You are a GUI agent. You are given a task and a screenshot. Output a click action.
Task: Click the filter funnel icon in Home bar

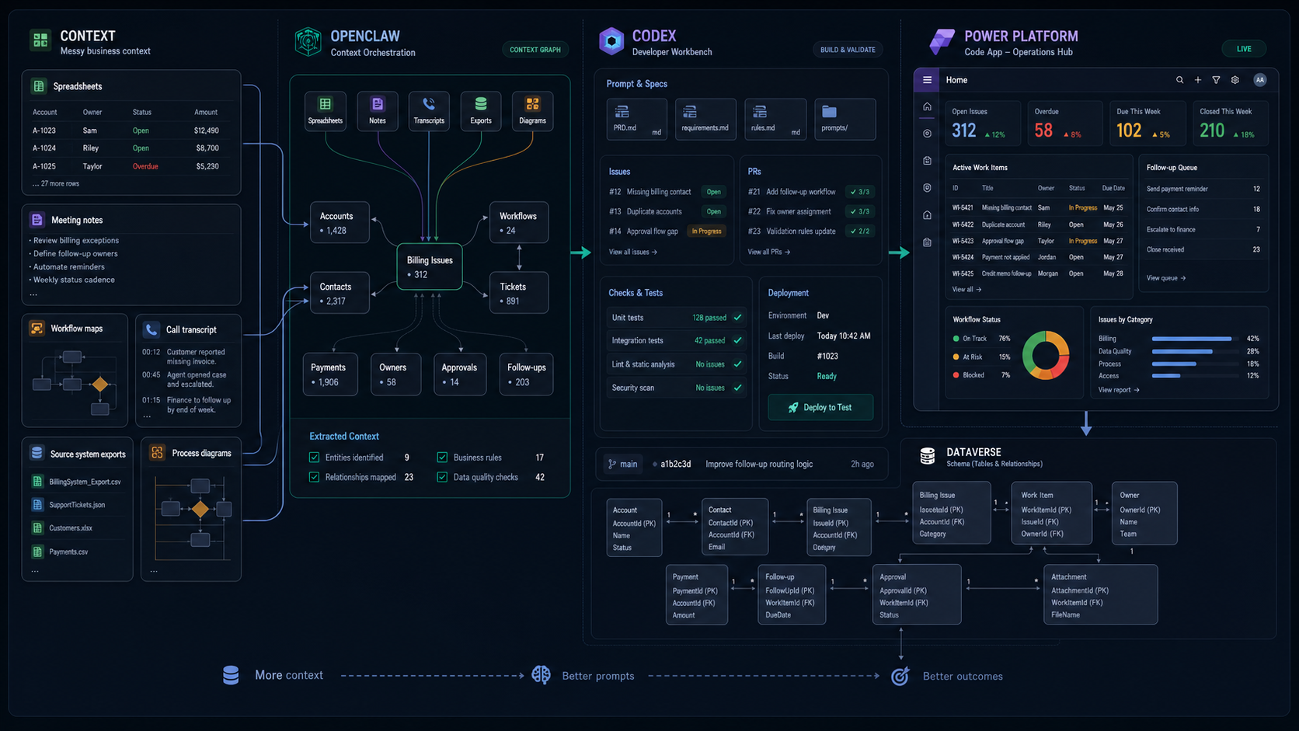tap(1216, 80)
